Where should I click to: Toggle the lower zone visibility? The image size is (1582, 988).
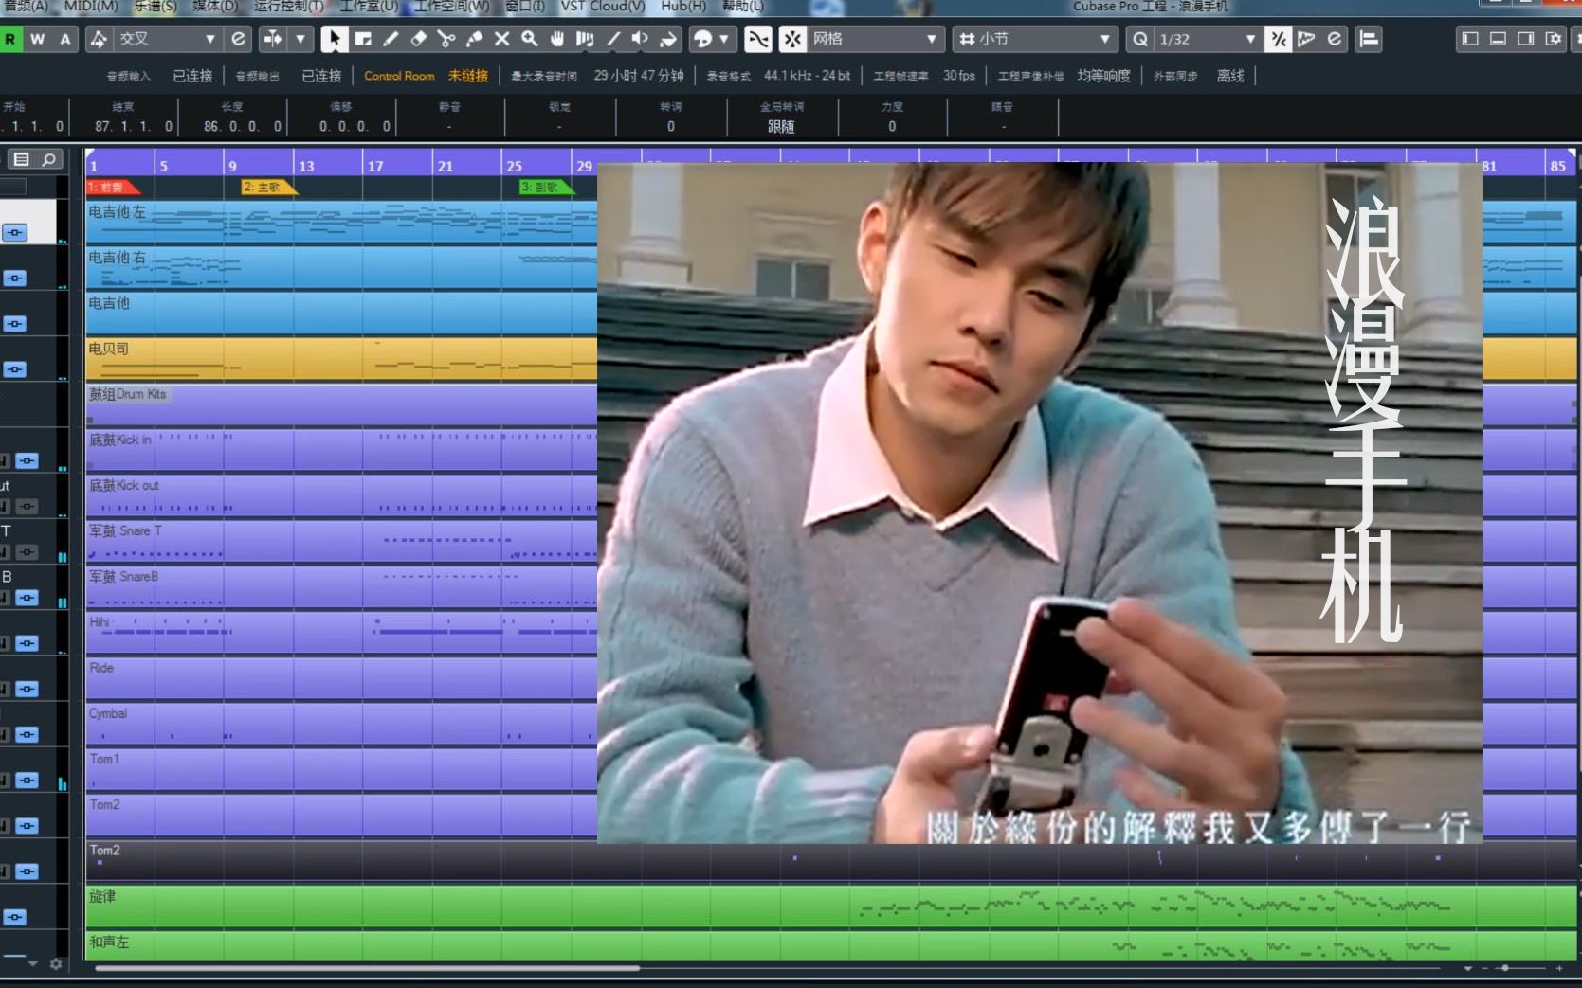(1498, 39)
